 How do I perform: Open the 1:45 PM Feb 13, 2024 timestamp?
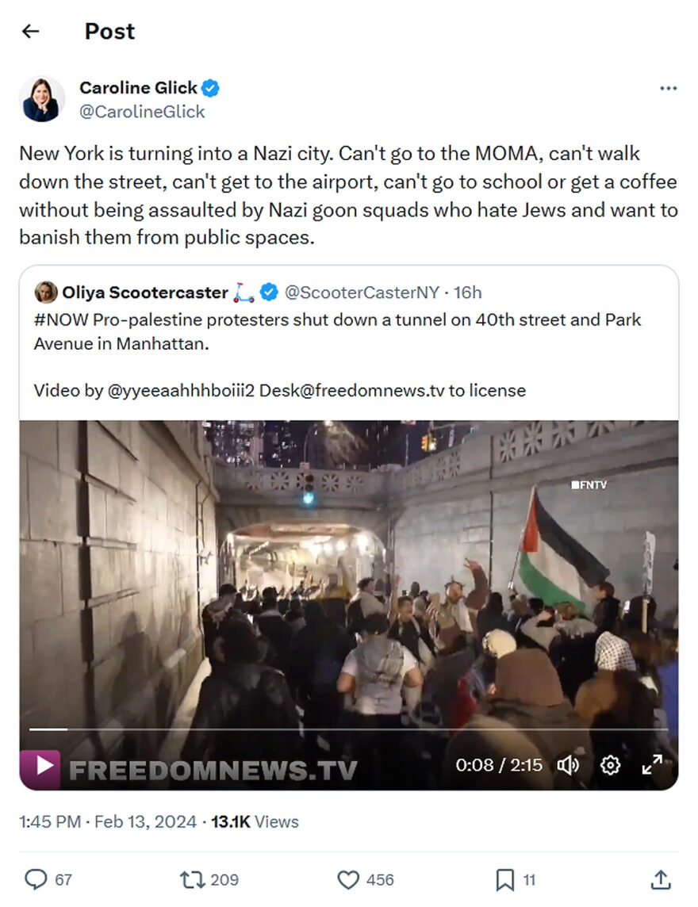(108, 821)
